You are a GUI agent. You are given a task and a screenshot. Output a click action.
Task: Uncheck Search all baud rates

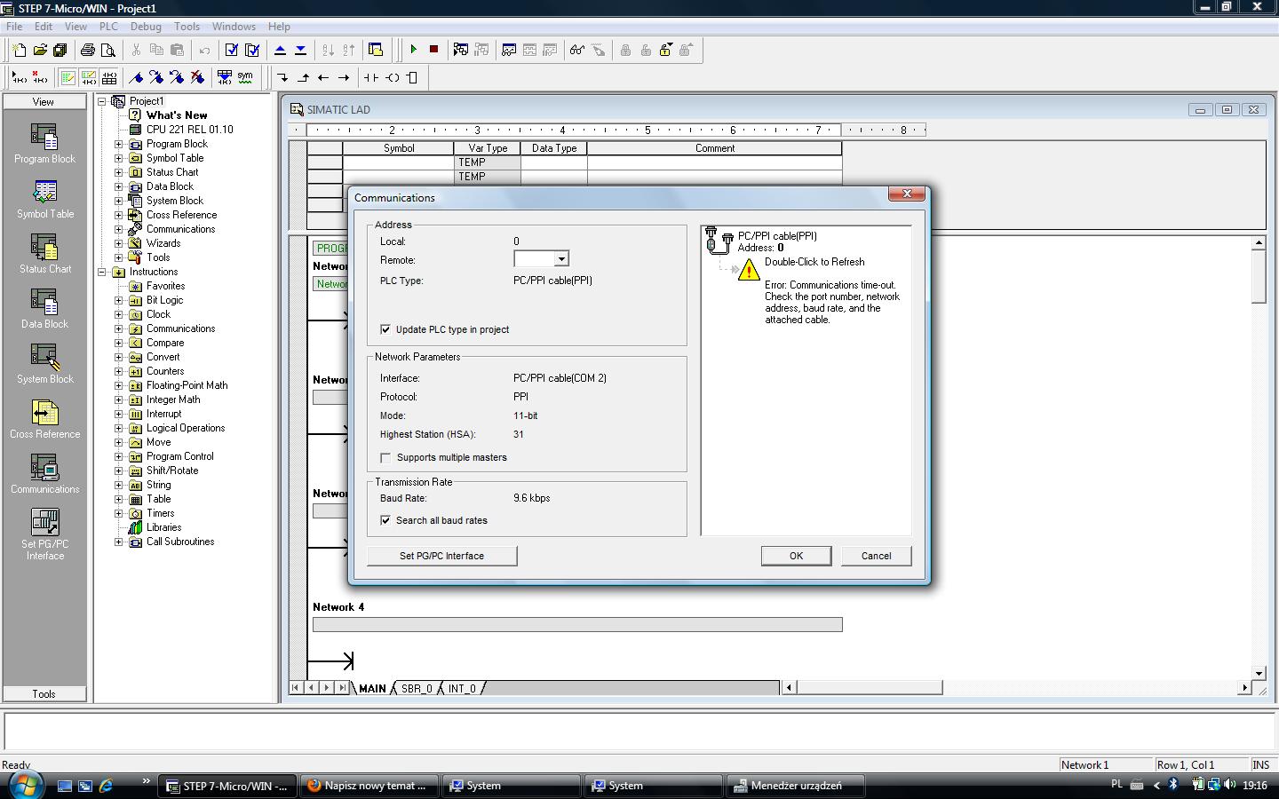(385, 520)
